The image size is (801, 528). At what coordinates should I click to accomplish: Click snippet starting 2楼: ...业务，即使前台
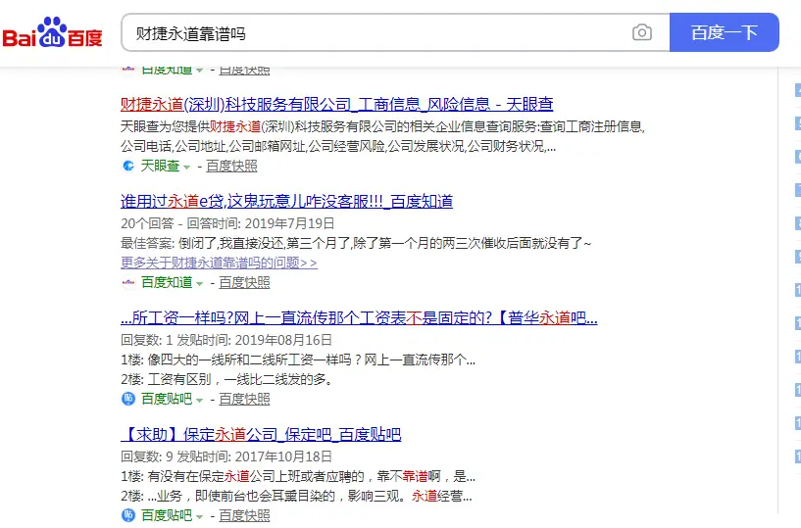tap(296, 496)
